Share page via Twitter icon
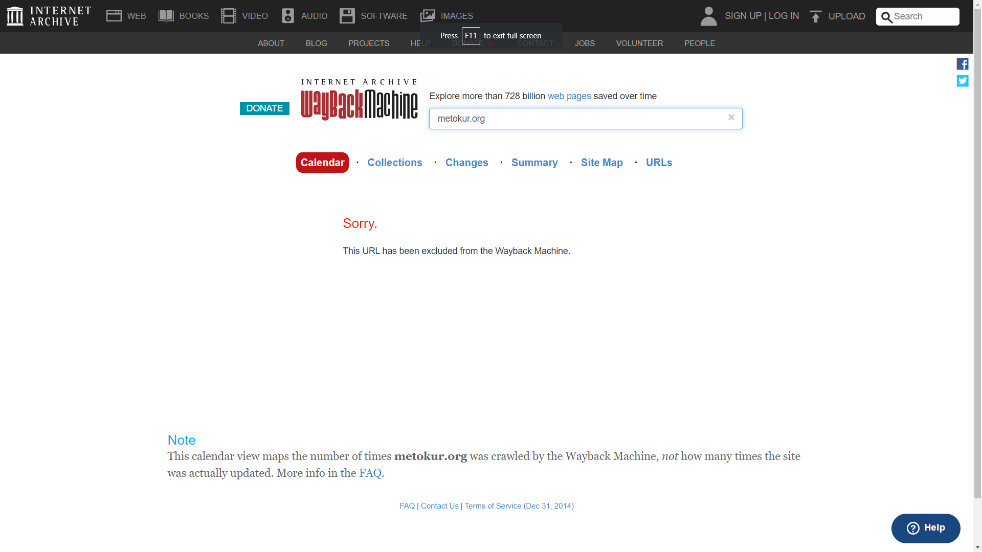Viewport: 982px width, 552px height. pos(963,81)
